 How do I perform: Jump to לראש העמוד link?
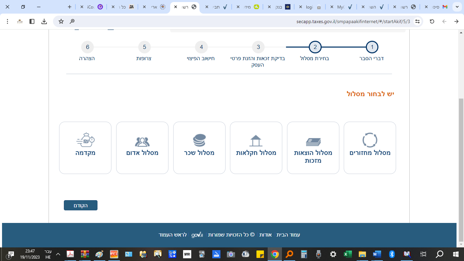click(173, 235)
